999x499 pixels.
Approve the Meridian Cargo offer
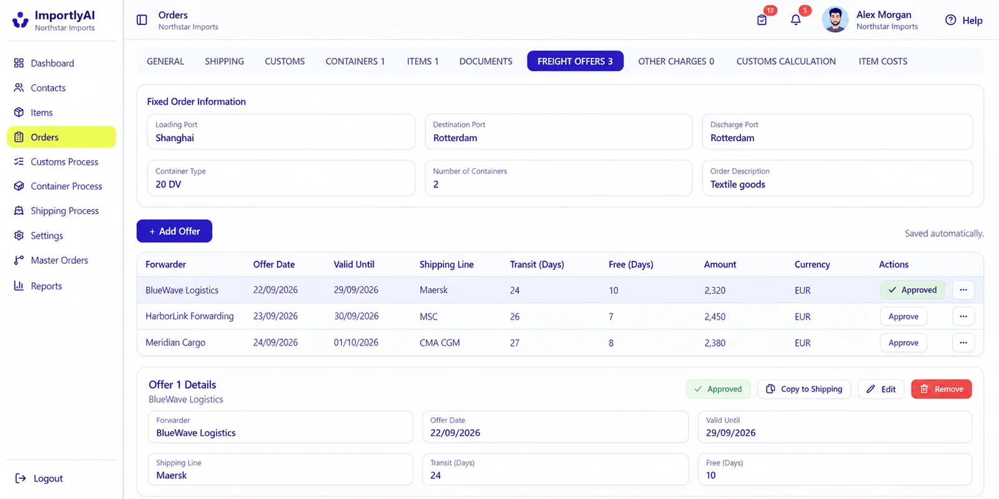tap(903, 342)
